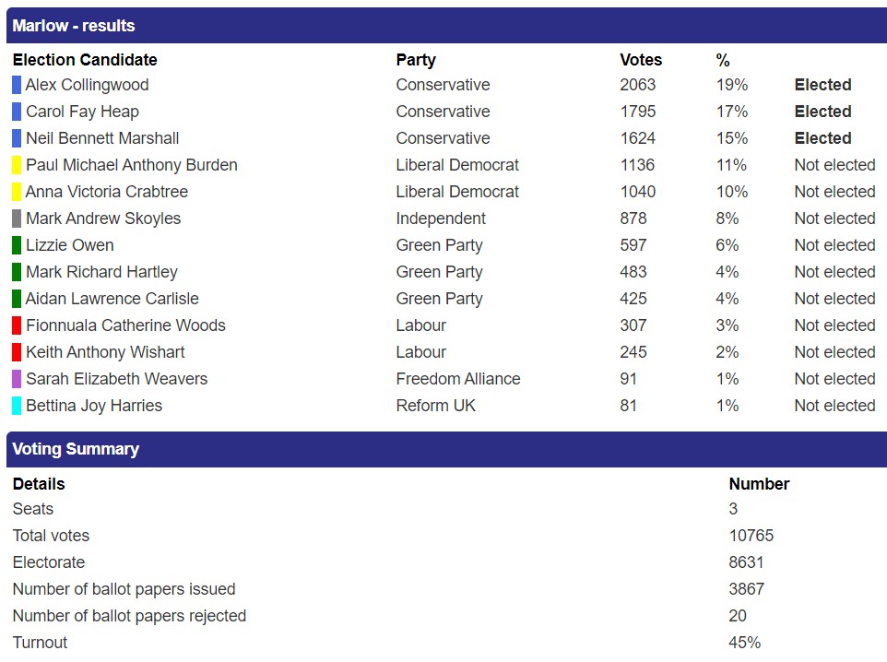Click the green swatch beside Lizzie Owen

[17, 245]
